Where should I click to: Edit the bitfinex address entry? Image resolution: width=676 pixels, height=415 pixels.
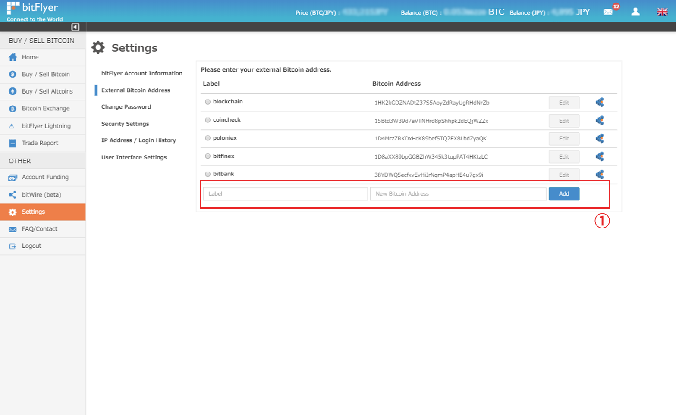tap(564, 156)
